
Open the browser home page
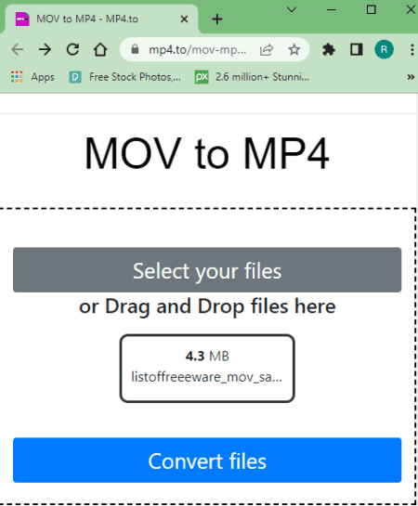[x=100, y=50]
